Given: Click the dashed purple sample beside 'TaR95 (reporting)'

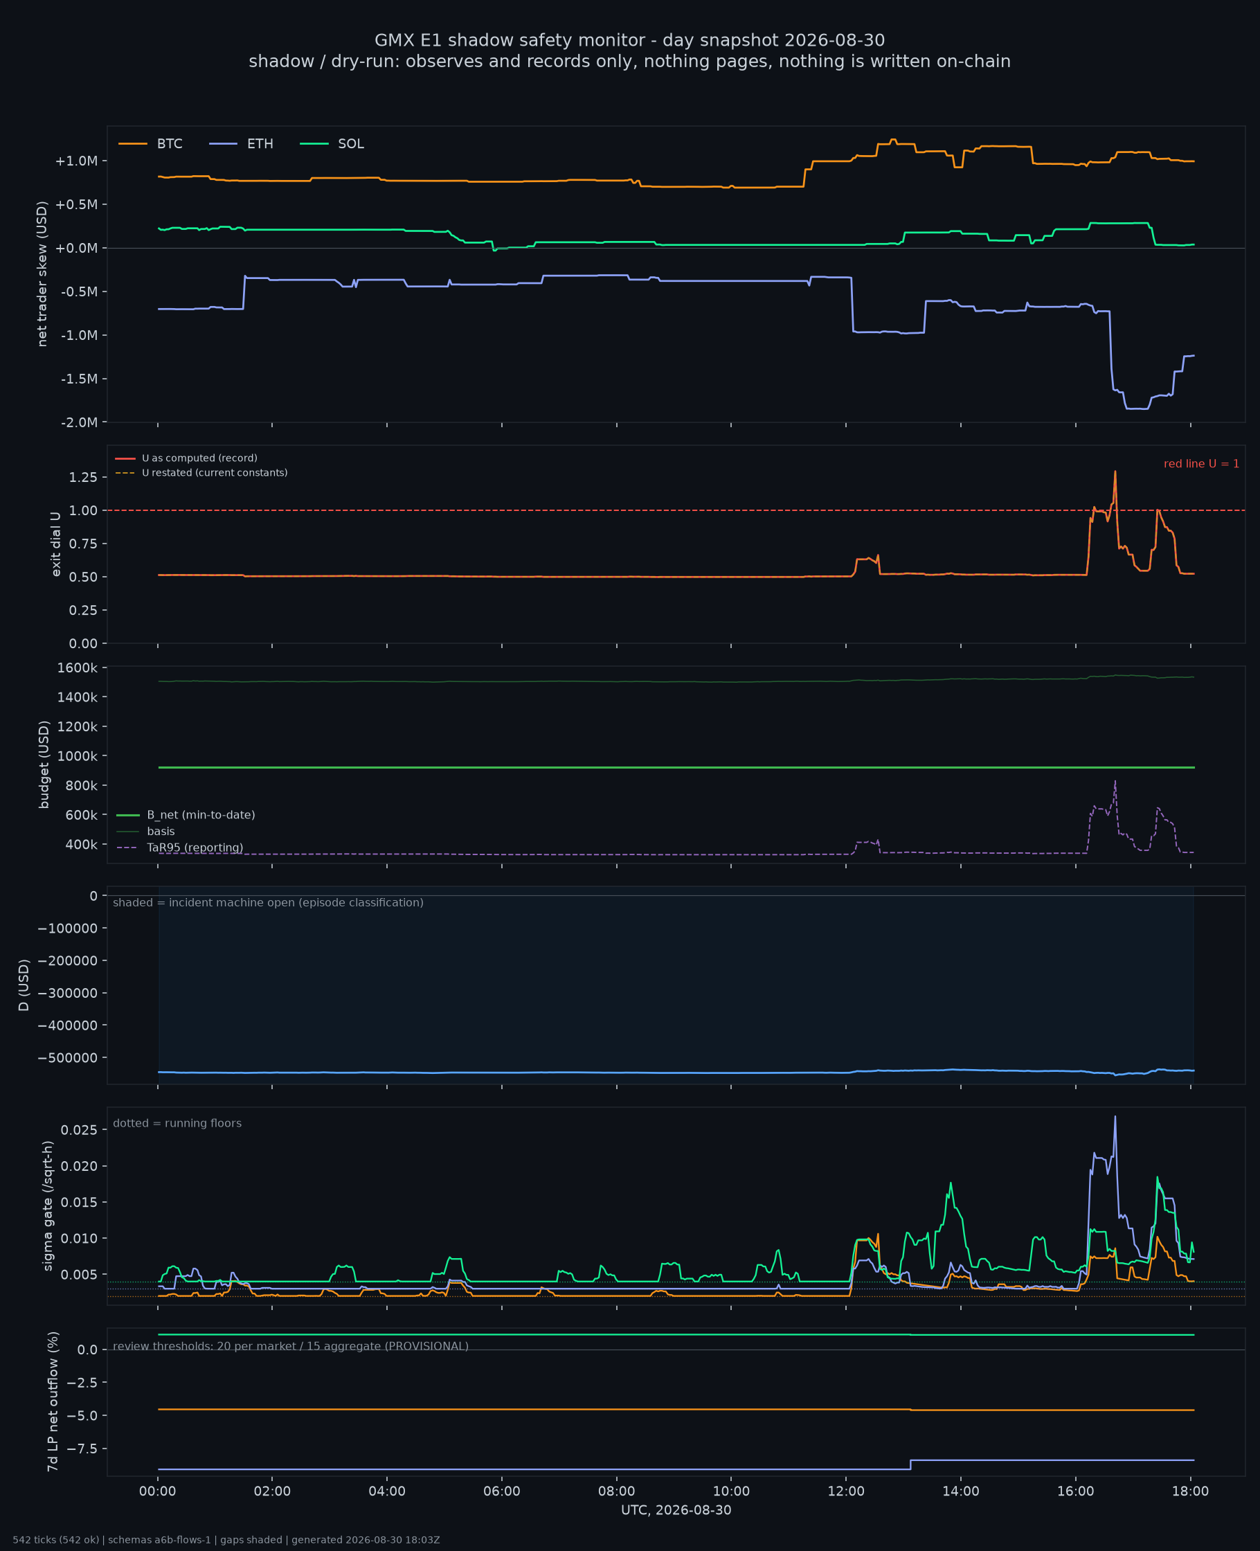Looking at the screenshot, I should tap(128, 848).
